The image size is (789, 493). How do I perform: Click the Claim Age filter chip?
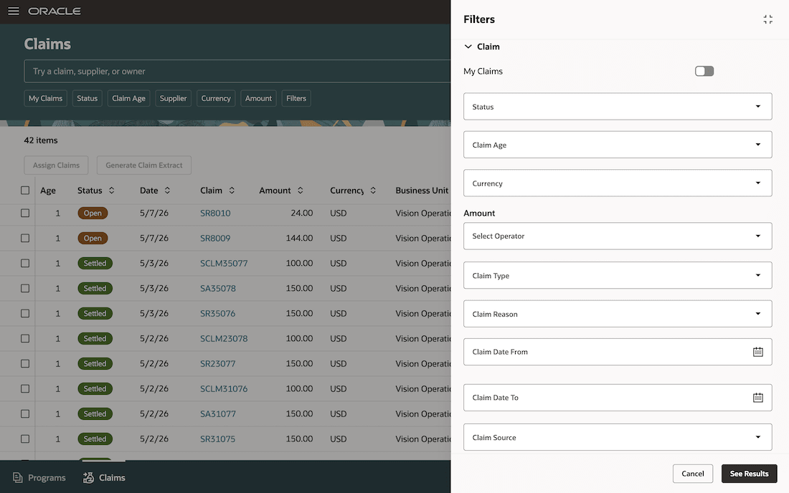click(129, 98)
